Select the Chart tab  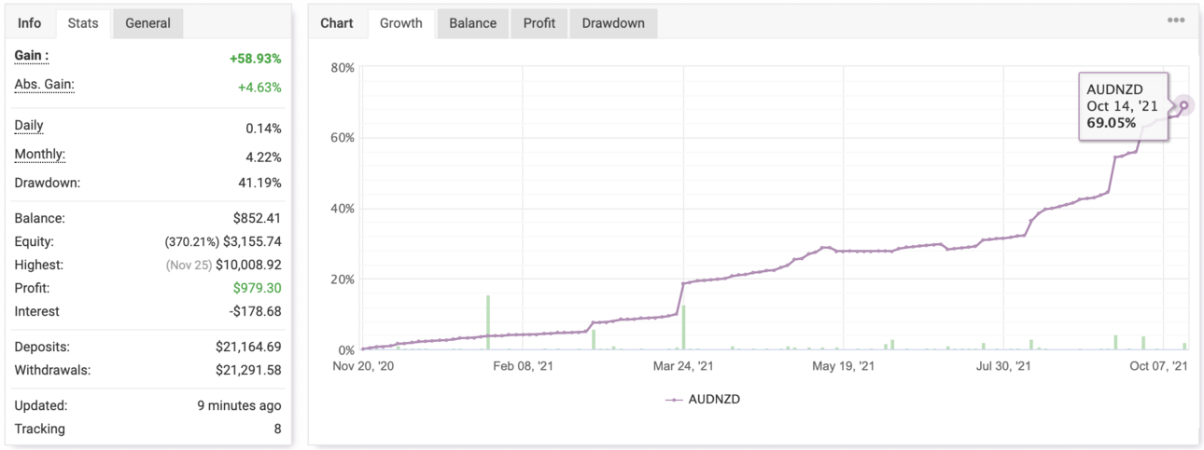[337, 23]
